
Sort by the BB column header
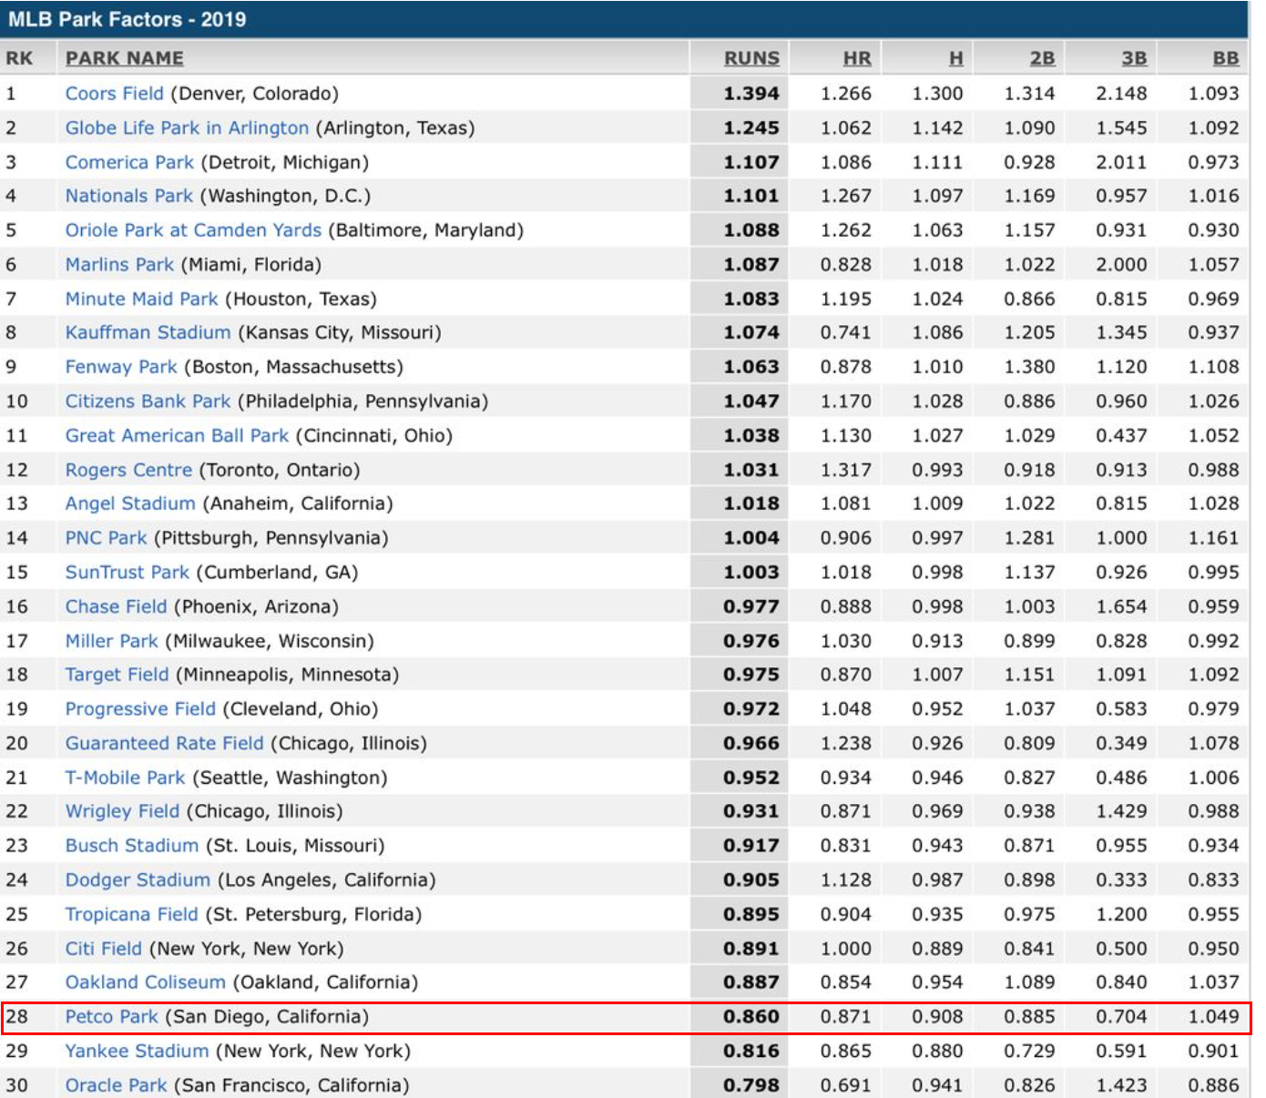[1226, 58]
